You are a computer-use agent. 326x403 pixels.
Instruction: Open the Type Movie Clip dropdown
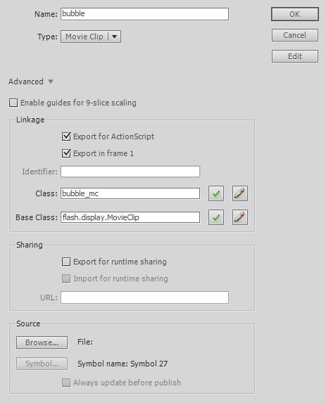tap(91, 37)
